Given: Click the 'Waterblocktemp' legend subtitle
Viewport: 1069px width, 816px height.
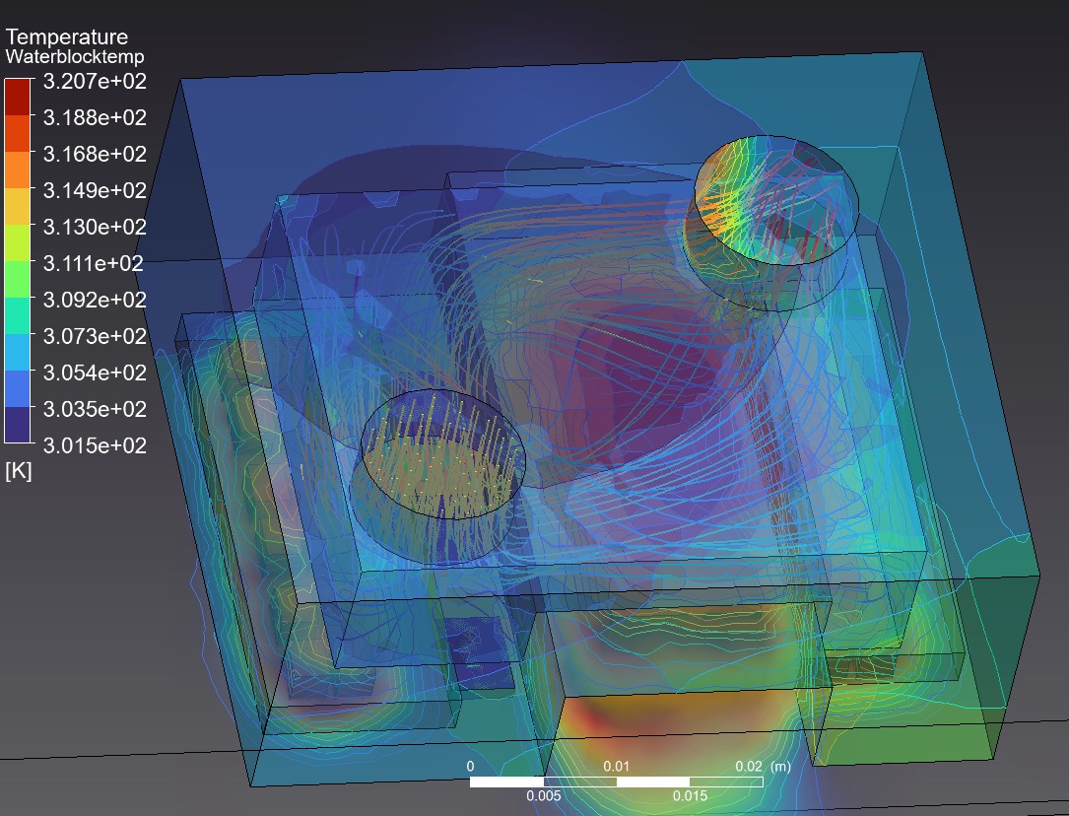Looking at the screenshot, I should pos(75,56).
